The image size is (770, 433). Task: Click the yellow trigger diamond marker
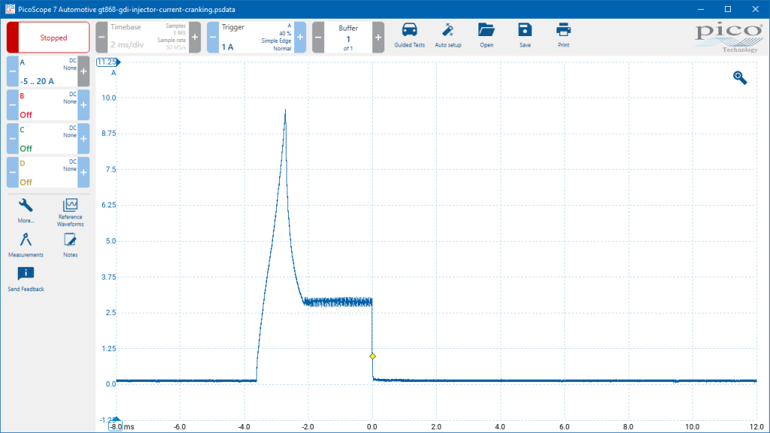(x=373, y=356)
